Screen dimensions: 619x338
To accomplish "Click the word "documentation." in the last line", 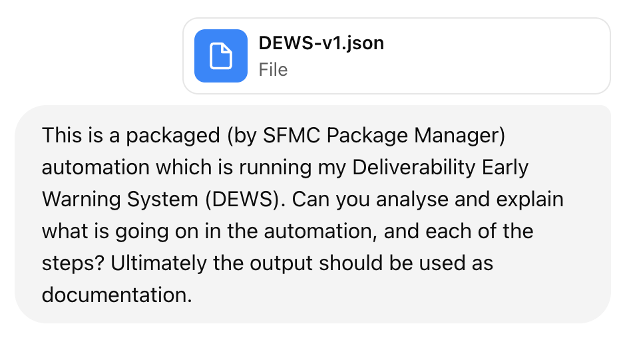I will click(x=117, y=295).
